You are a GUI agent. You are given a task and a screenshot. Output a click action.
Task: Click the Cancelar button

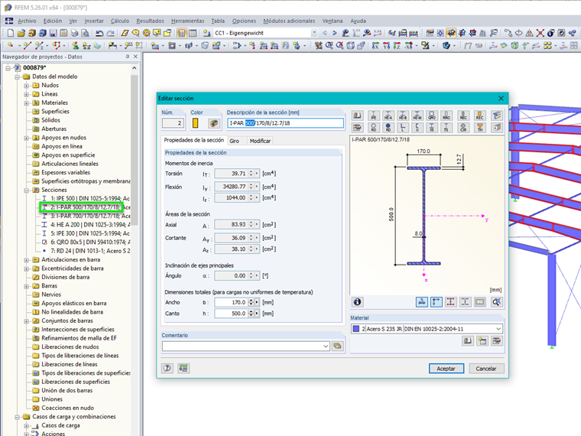[x=486, y=368]
